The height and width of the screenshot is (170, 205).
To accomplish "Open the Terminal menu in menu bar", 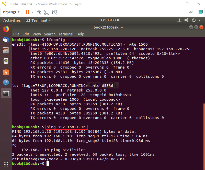I will (x=66, y=34).
